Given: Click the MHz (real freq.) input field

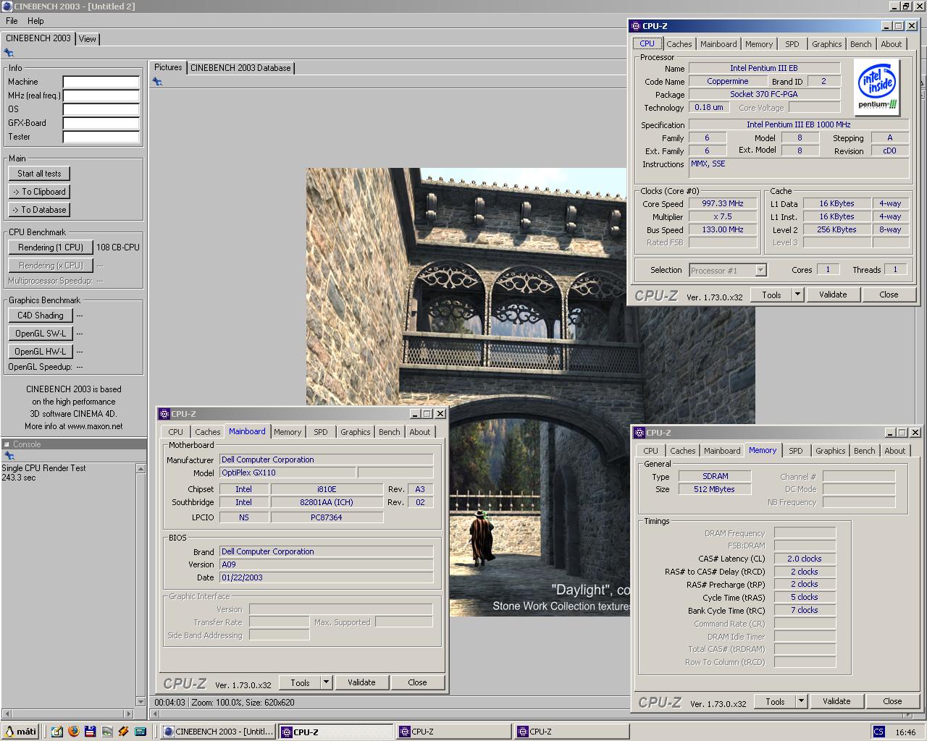Looking at the screenshot, I should (101, 96).
